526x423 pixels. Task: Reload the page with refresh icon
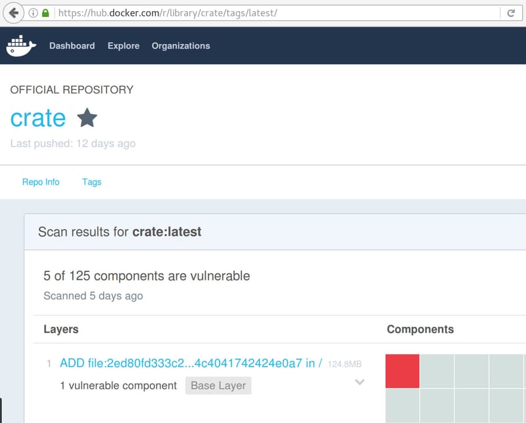pyautogui.click(x=511, y=13)
